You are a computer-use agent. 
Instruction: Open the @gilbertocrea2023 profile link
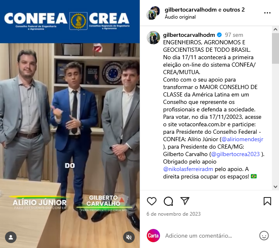pos(235,154)
